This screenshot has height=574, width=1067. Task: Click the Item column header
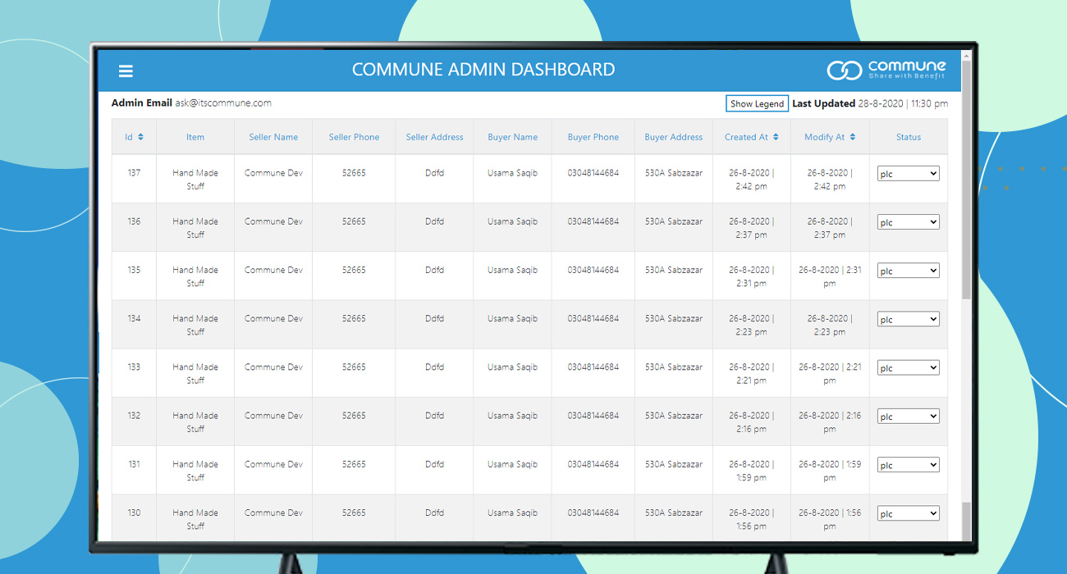pyautogui.click(x=195, y=137)
